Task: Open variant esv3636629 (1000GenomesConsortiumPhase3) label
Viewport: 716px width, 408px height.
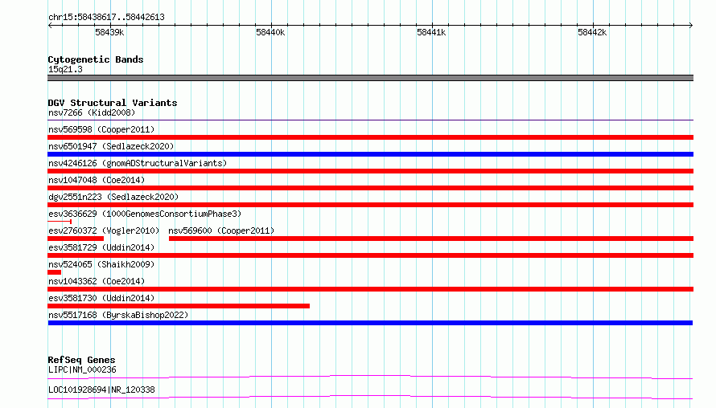Action: click(145, 214)
